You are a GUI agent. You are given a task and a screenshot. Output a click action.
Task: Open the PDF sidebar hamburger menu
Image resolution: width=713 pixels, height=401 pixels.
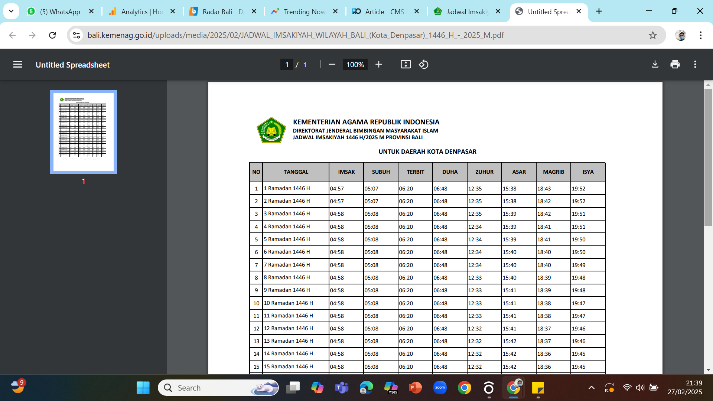coord(18,64)
